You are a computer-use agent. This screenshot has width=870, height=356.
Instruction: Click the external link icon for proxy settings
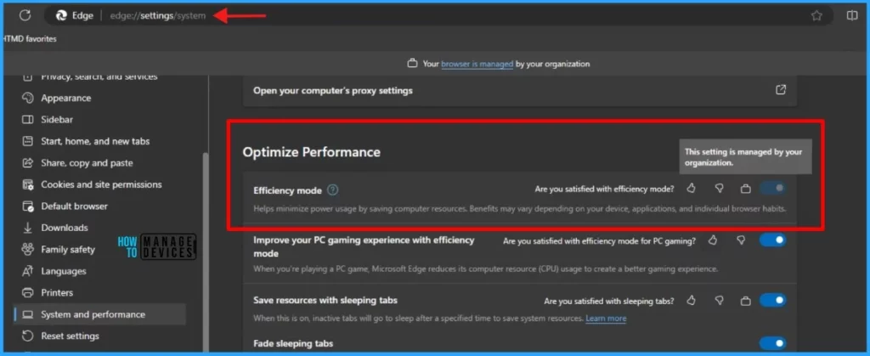coord(781,90)
